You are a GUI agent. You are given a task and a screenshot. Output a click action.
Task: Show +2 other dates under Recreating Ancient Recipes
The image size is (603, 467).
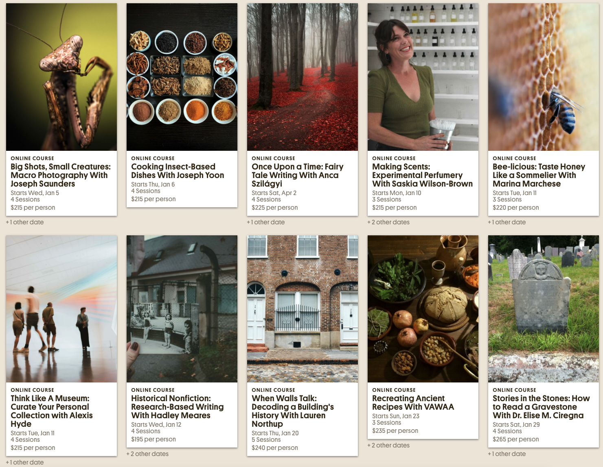[388, 445]
